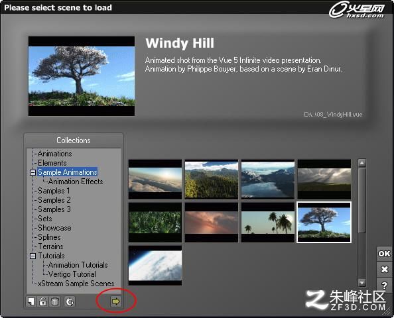This screenshot has height=318, width=394.
Task: Cancel the dialog with the X button
Action: click(x=384, y=270)
